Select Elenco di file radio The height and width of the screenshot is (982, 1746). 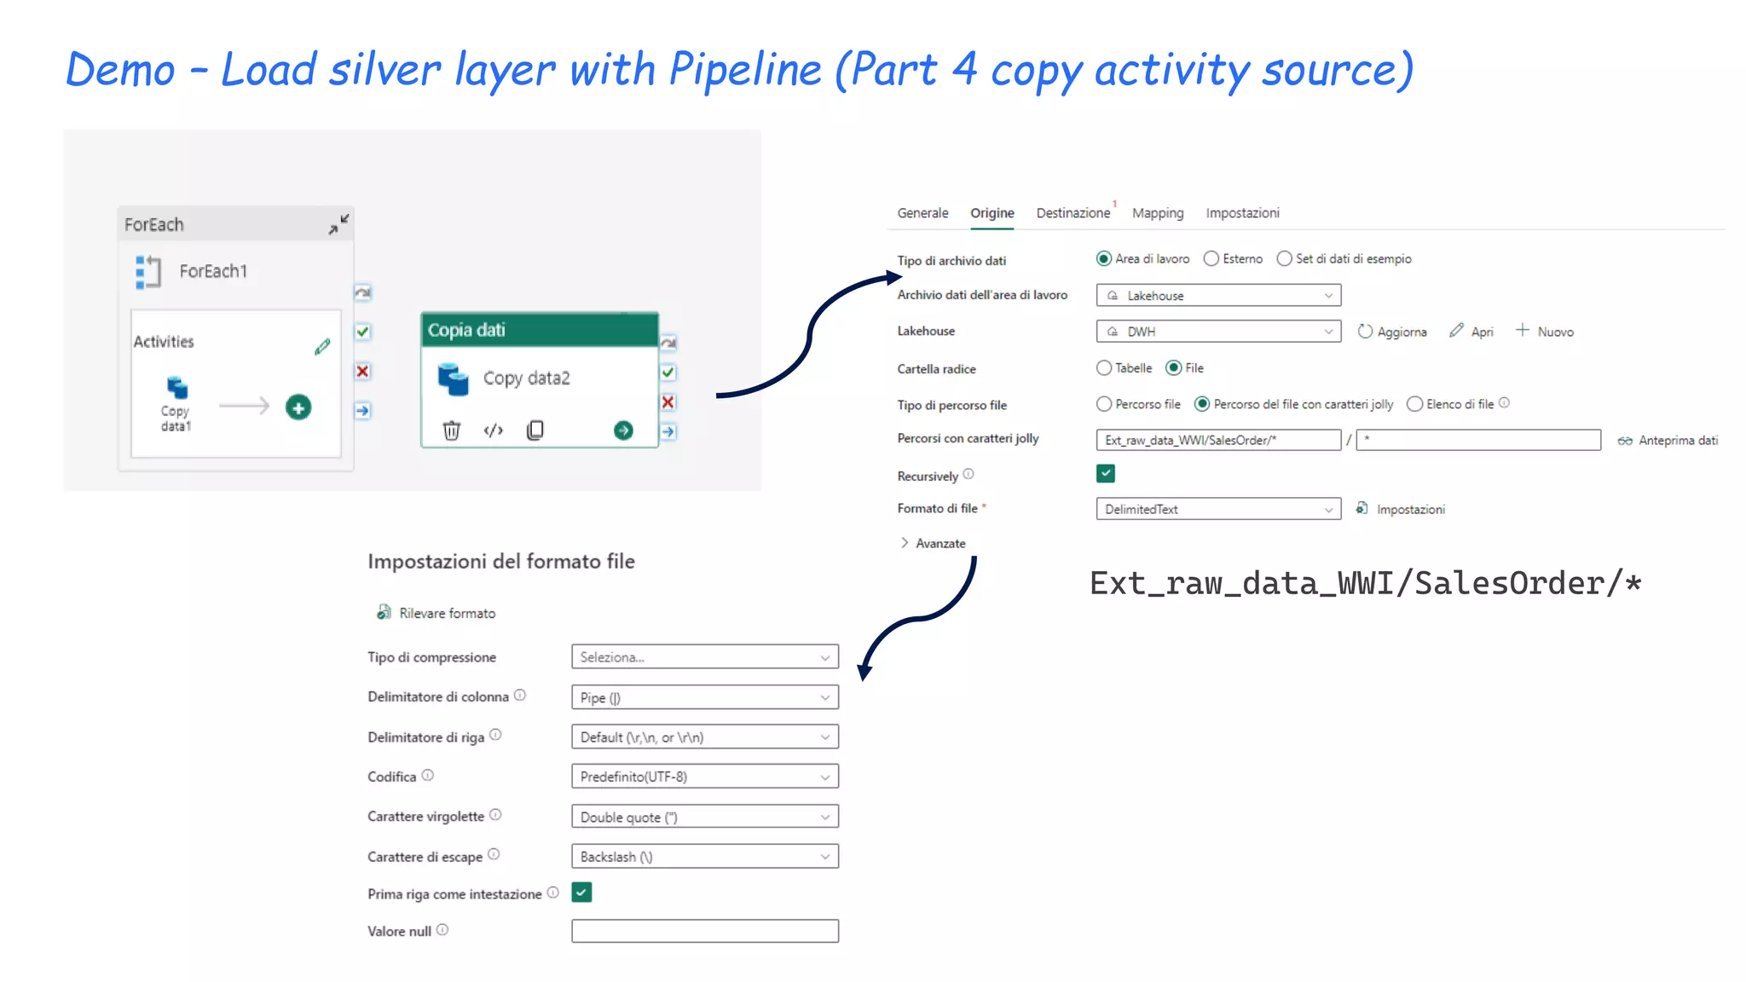pos(1415,404)
